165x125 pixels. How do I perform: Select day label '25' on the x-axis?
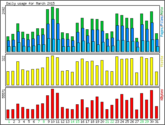point(127,122)
